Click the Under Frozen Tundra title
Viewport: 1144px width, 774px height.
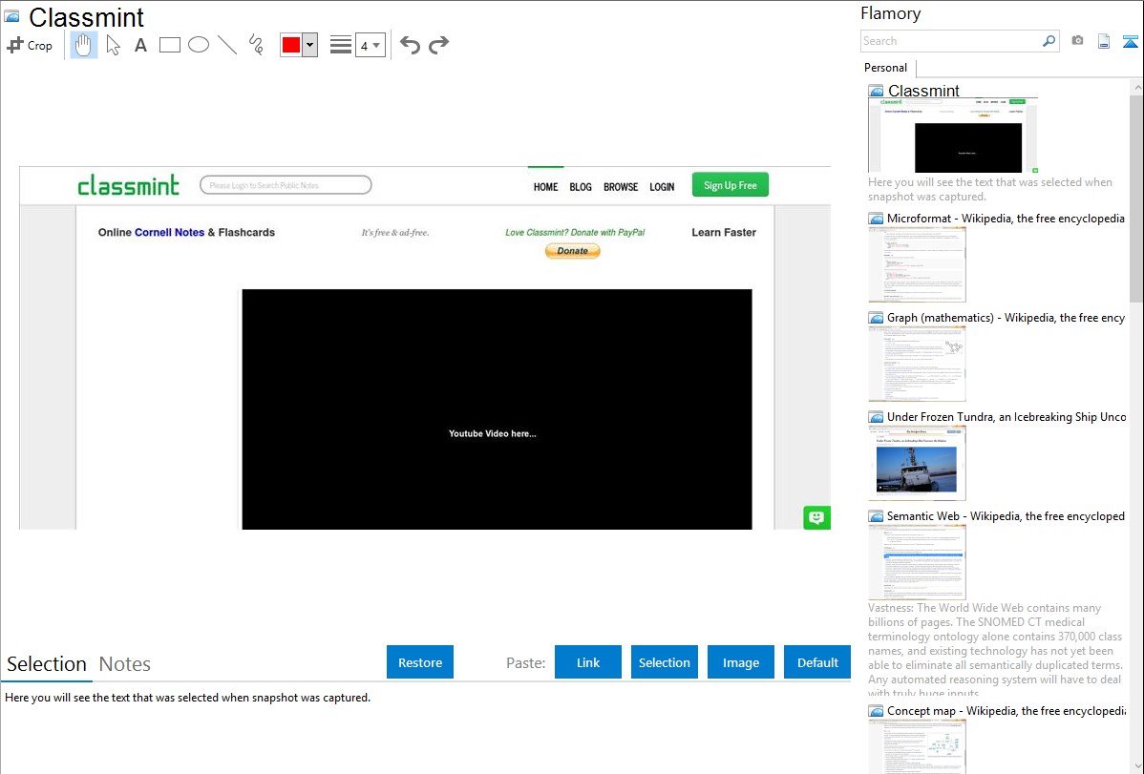coord(1006,416)
